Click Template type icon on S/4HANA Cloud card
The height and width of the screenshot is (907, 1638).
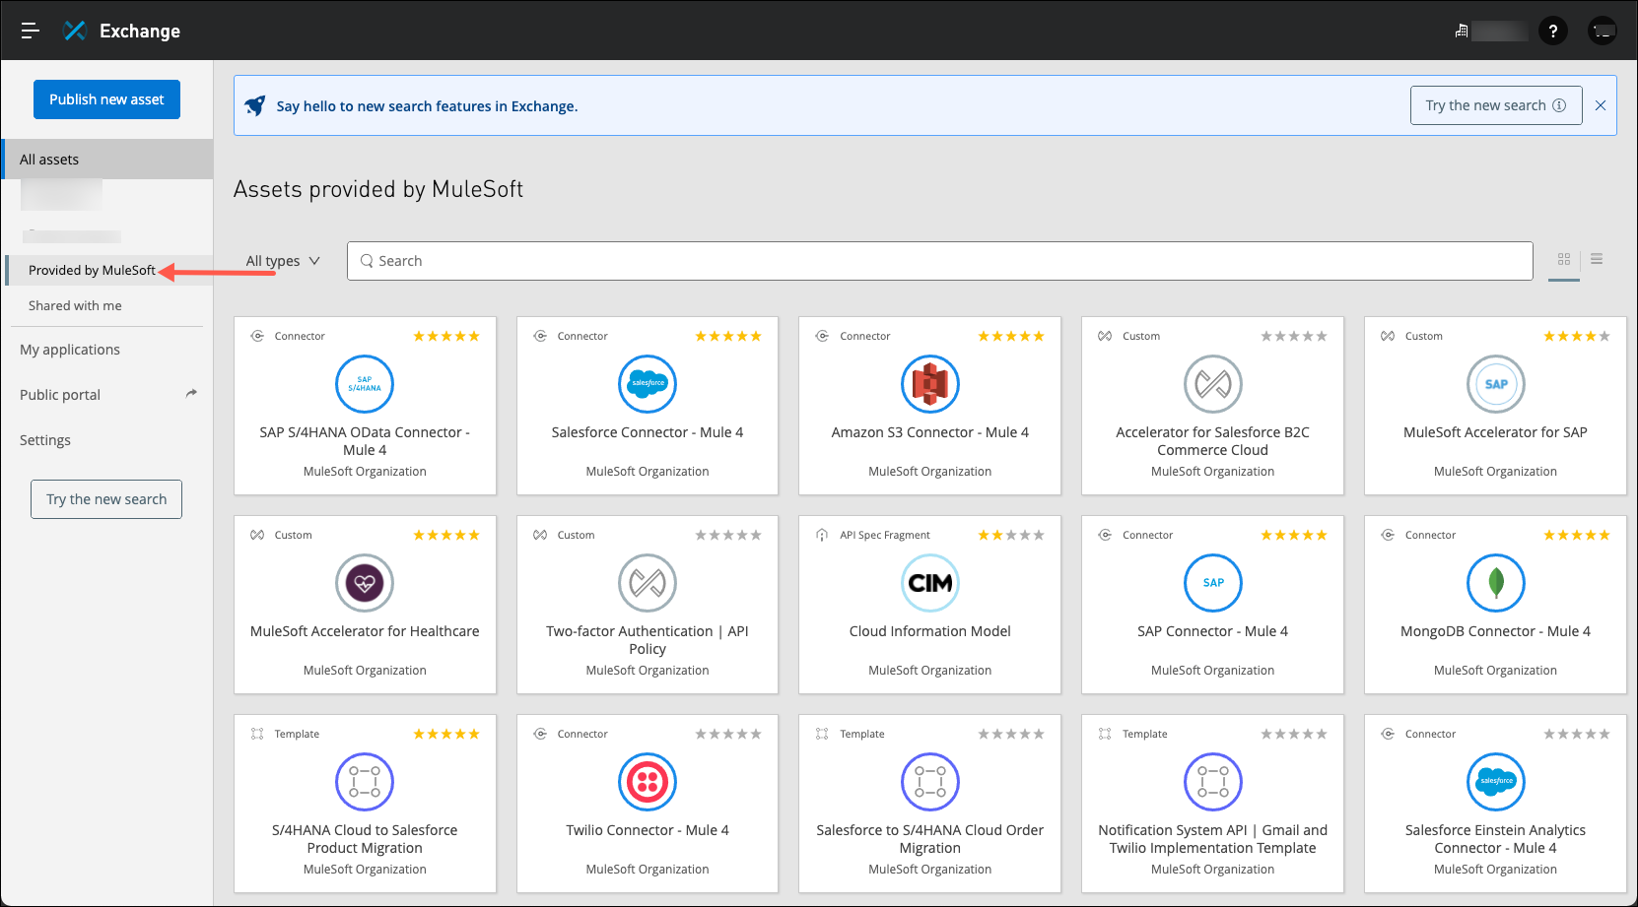(257, 734)
